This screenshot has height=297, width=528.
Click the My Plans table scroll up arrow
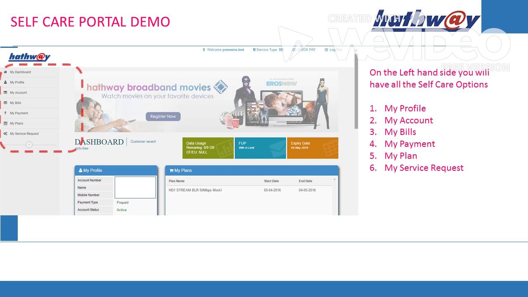coord(335,180)
